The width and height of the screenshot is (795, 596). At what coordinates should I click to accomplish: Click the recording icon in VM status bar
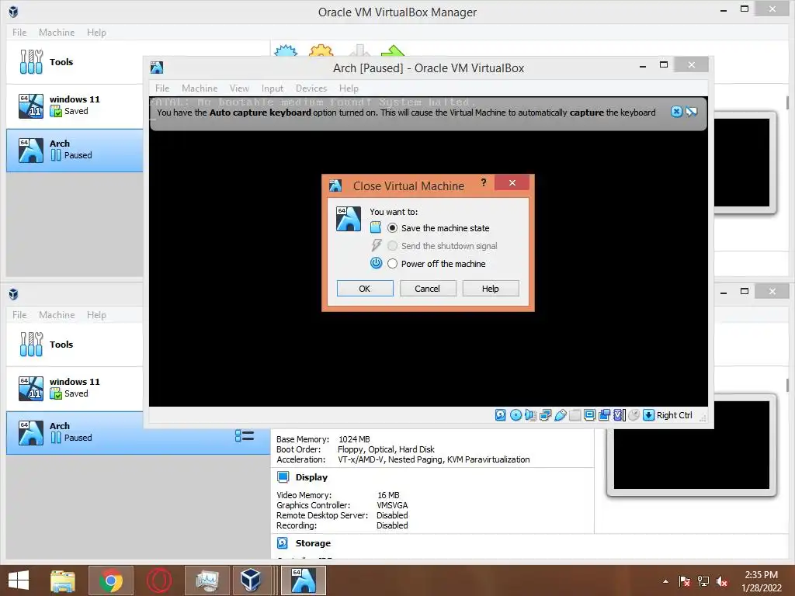pyautogui.click(x=604, y=415)
